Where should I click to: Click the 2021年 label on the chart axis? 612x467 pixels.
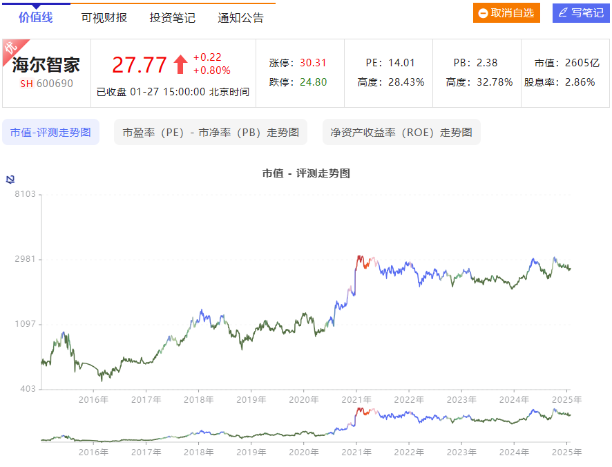coord(354,399)
